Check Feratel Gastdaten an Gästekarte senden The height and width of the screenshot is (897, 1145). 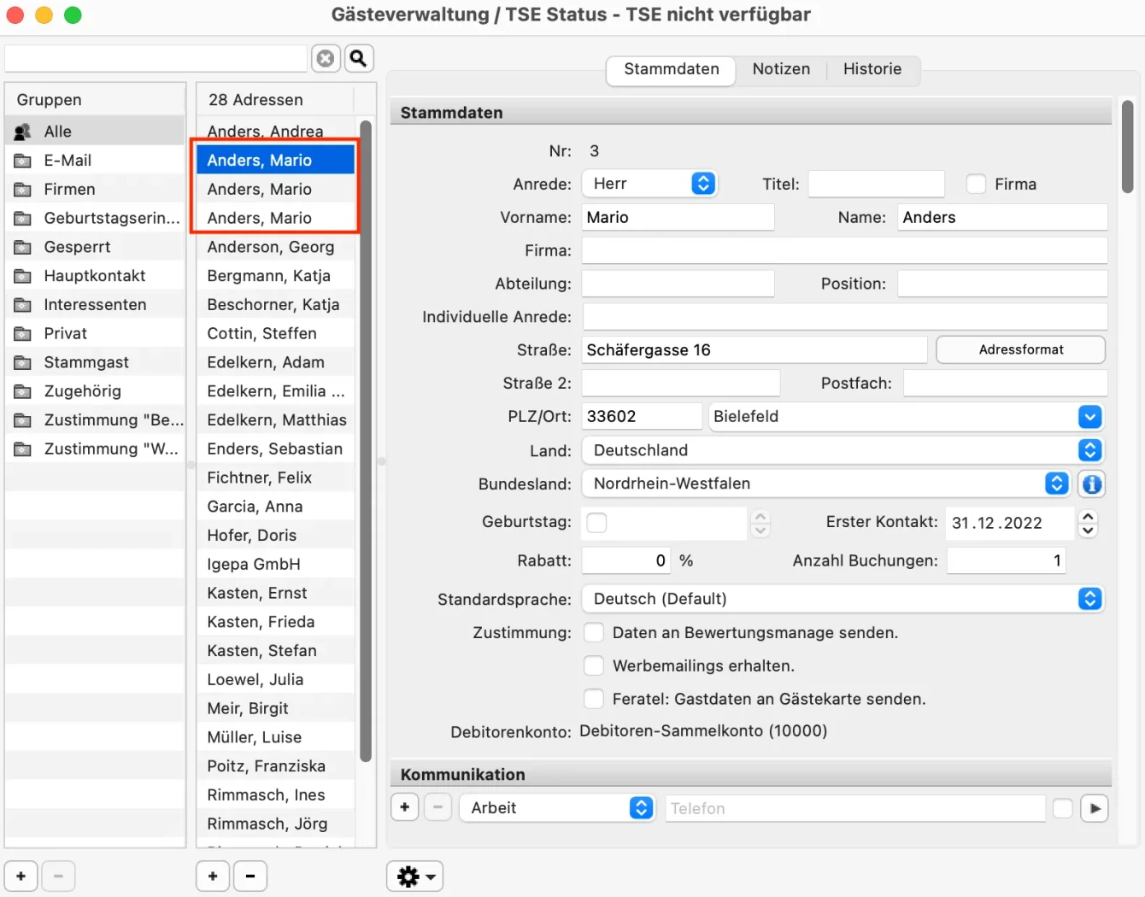point(594,699)
